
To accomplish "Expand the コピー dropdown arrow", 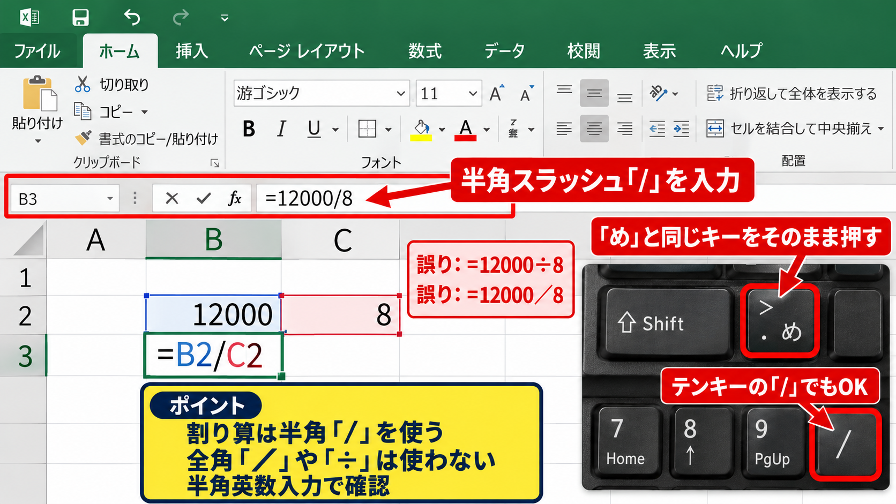I will click(x=144, y=112).
